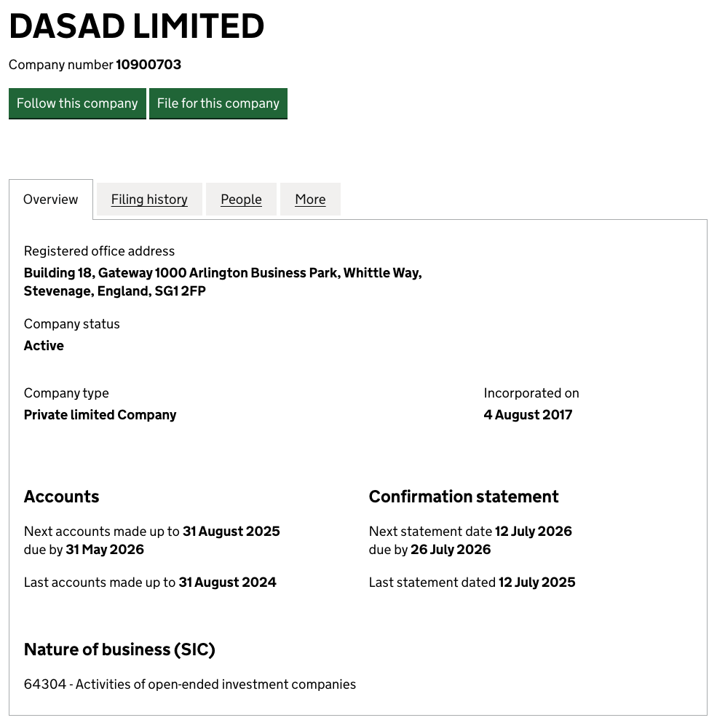The height and width of the screenshot is (723, 717).
Task: Click the accounts due date 31 May 2026
Action: [105, 550]
